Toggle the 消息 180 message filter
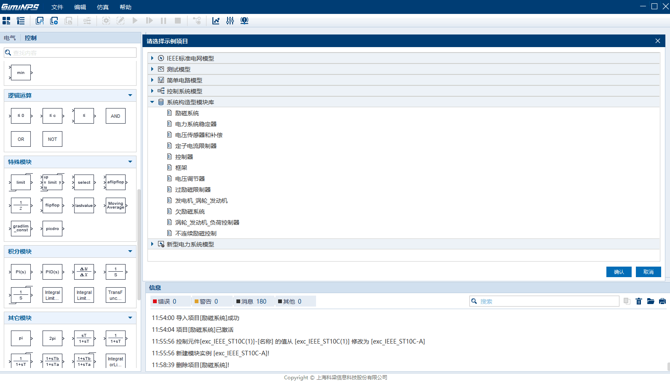Viewport: 670px width, 381px height. click(x=252, y=301)
